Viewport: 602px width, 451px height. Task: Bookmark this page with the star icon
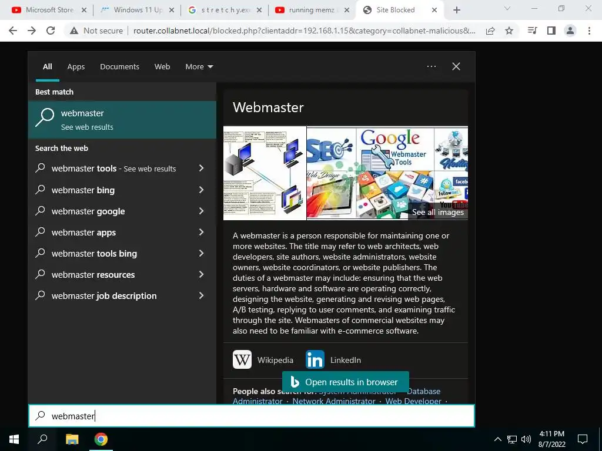point(509,31)
